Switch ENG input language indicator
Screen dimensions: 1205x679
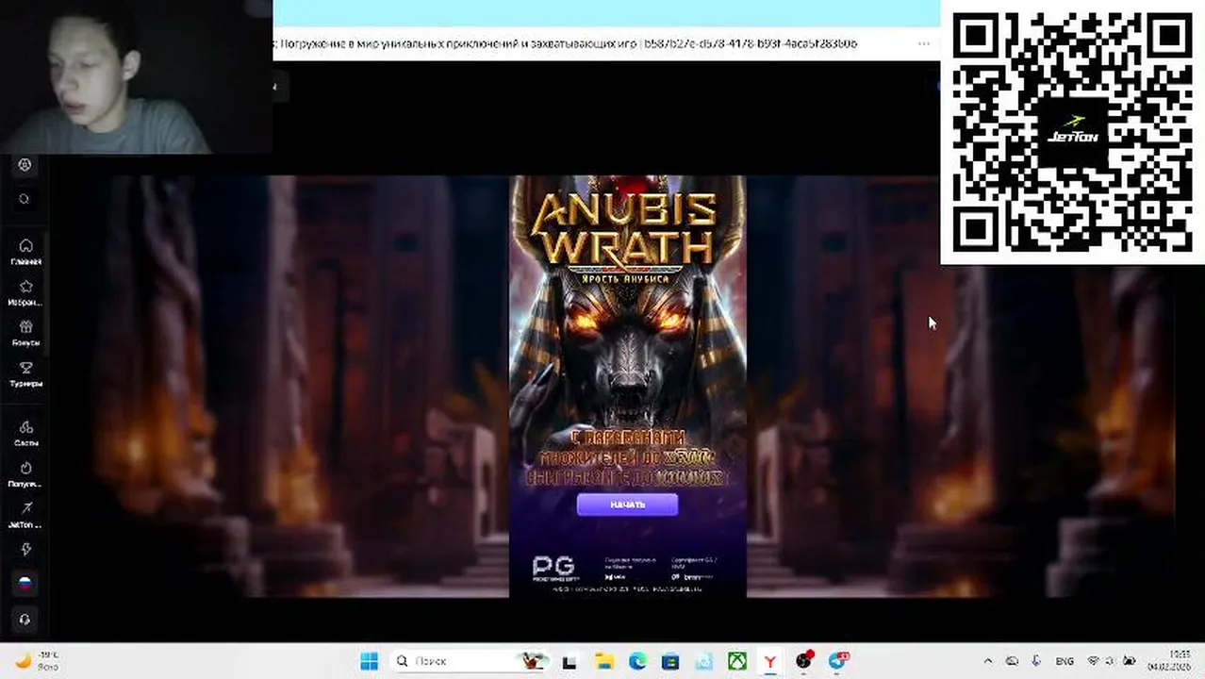tap(1064, 661)
